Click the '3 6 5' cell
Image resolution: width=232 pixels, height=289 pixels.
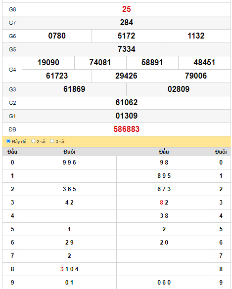pos(69,189)
